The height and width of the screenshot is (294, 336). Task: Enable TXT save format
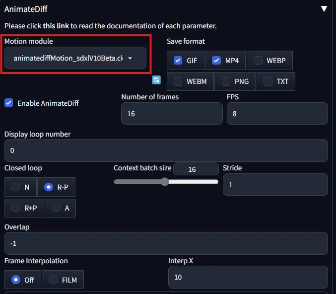coord(268,81)
